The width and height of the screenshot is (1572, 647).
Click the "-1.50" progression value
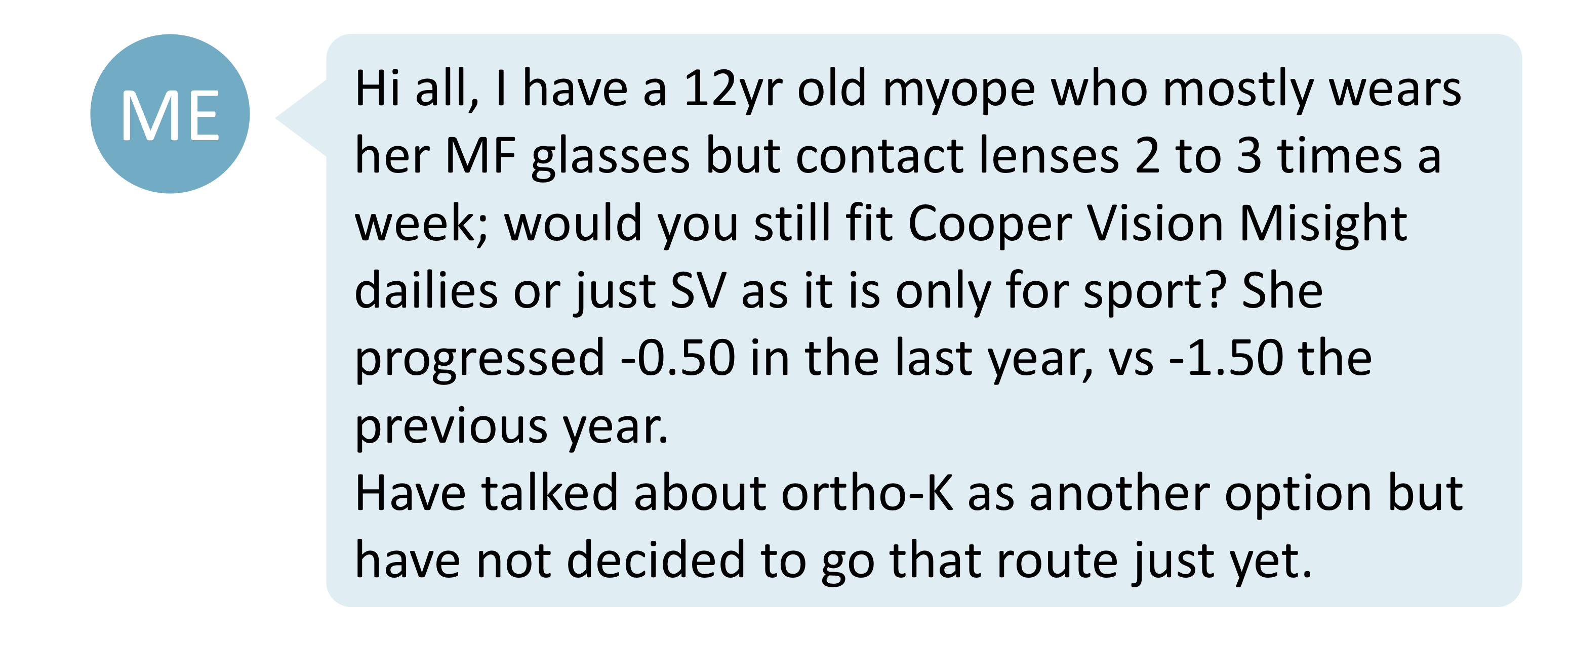[1226, 359]
